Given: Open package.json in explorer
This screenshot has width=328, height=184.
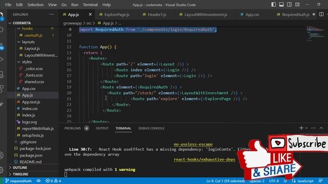Looking at the screenshot, I should click(31, 155).
